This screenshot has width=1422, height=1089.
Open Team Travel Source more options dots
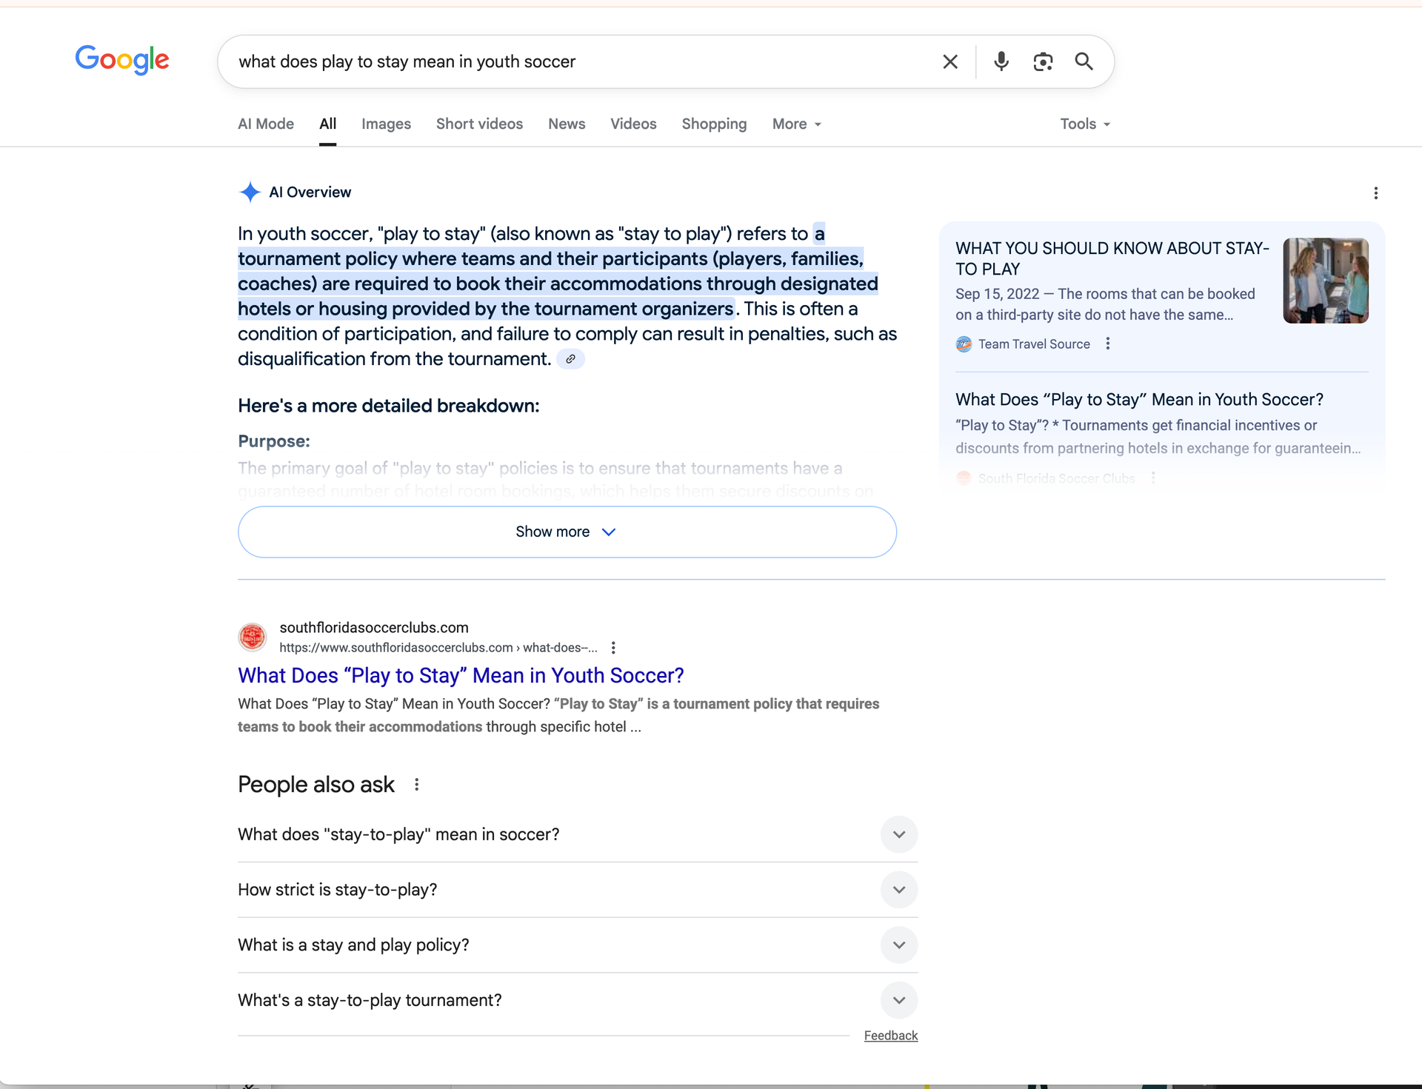(x=1108, y=344)
